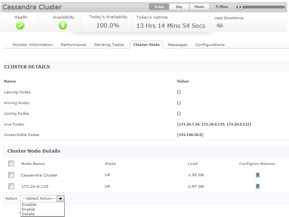Click the Node Name column header
Image resolution: width=289 pixels, height=217 pixels.
point(33,164)
